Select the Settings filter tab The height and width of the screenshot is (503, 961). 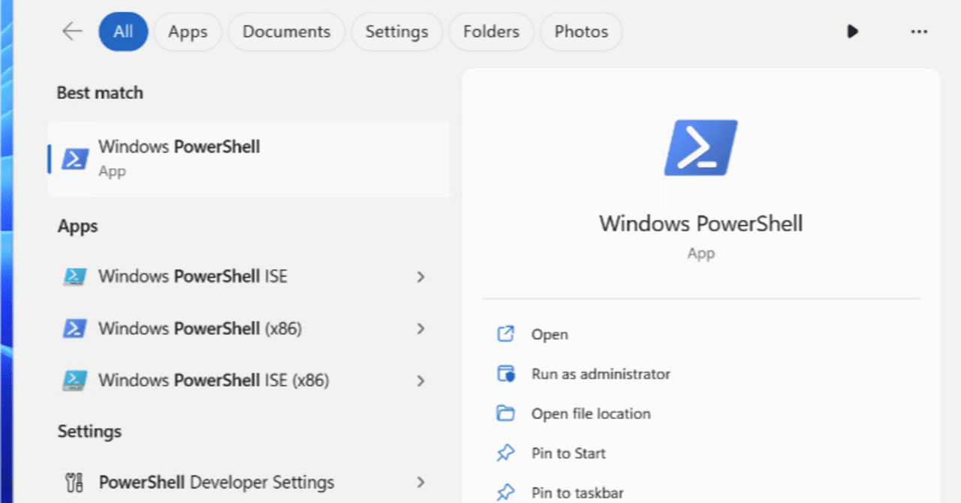(396, 32)
